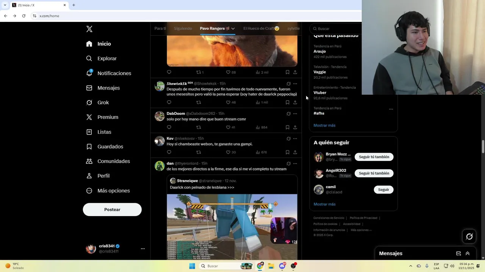Open account menu dots beside cris8341

(143, 249)
